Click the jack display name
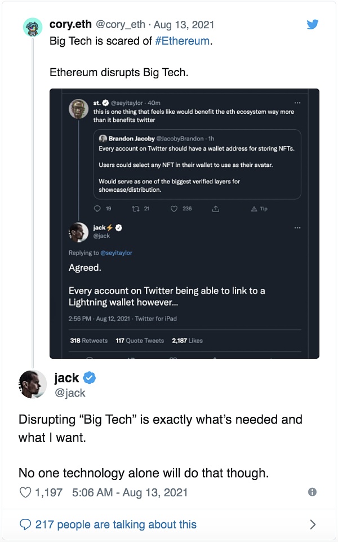Viewport: 338px width, 542px height. tap(66, 377)
